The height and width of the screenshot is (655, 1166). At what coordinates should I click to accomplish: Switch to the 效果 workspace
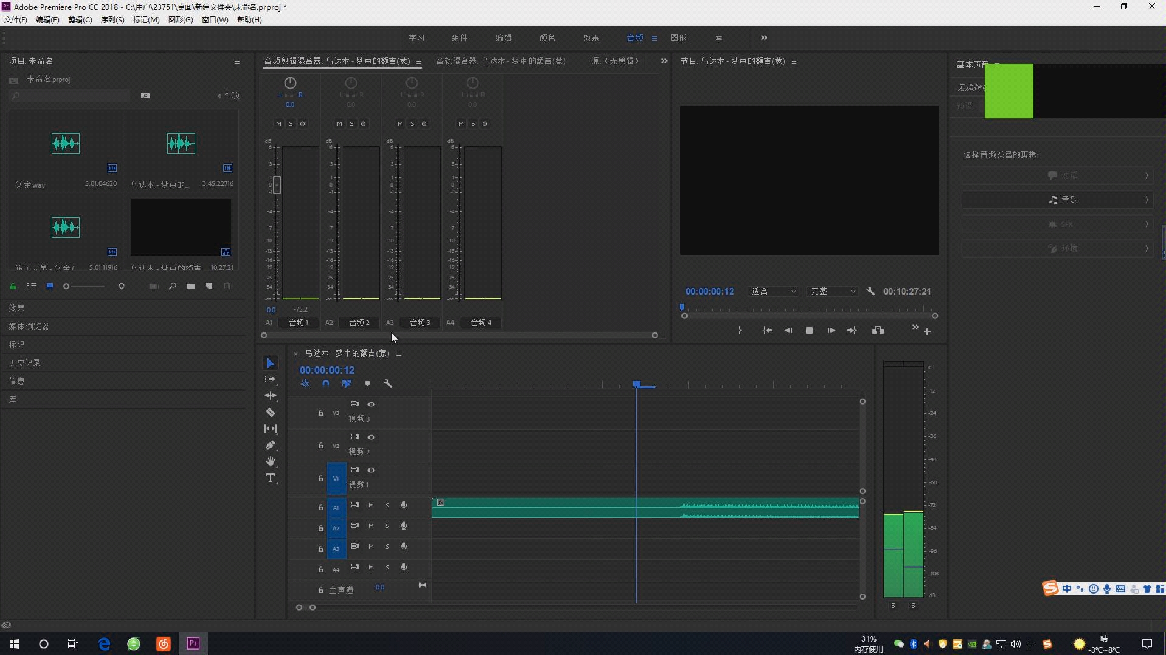point(591,38)
